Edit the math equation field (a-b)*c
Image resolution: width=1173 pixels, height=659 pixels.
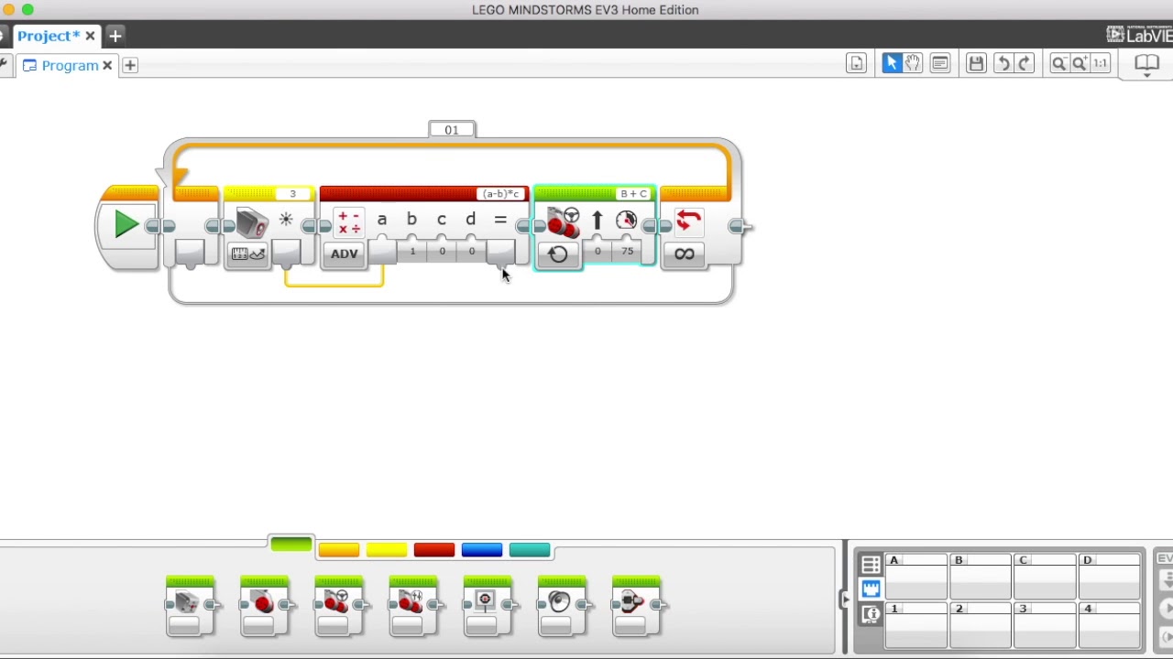pos(501,194)
